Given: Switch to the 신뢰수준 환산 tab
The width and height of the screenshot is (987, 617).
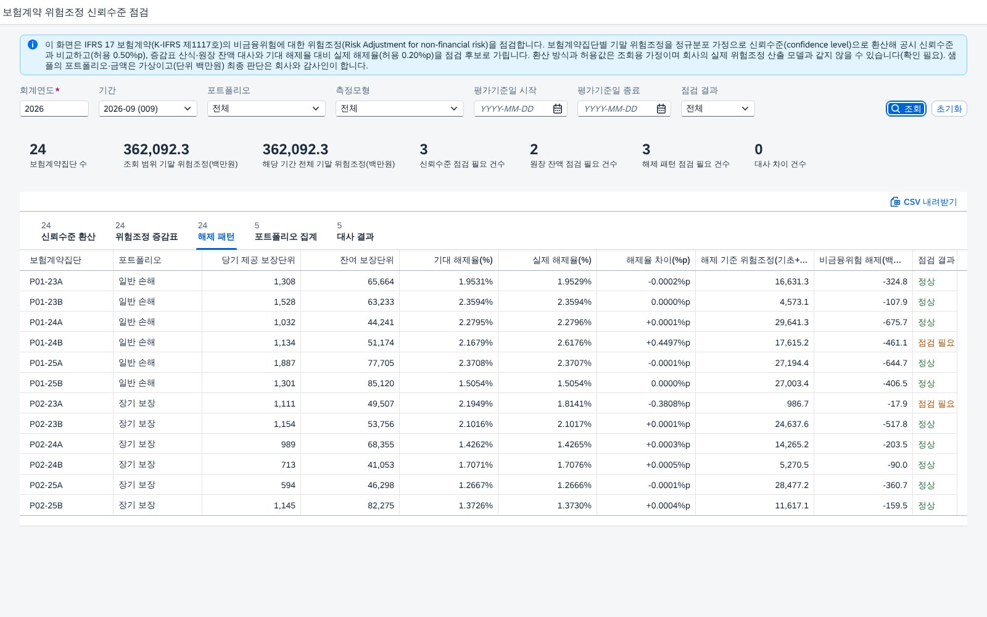Looking at the screenshot, I should (68, 231).
